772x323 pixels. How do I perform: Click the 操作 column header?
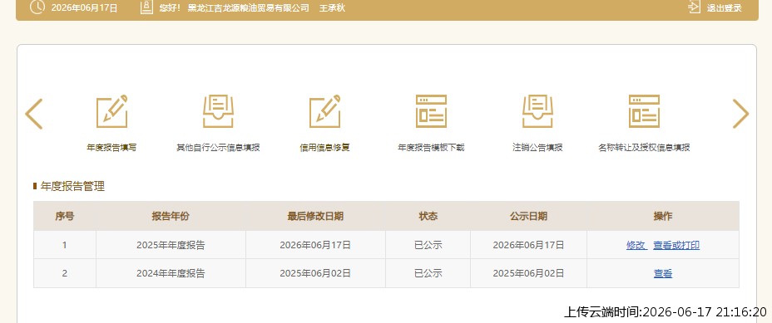(663, 216)
